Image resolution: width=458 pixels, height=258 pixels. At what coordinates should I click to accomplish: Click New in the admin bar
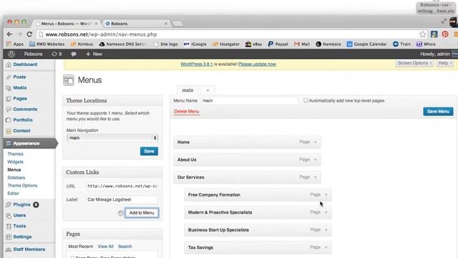[x=94, y=54]
